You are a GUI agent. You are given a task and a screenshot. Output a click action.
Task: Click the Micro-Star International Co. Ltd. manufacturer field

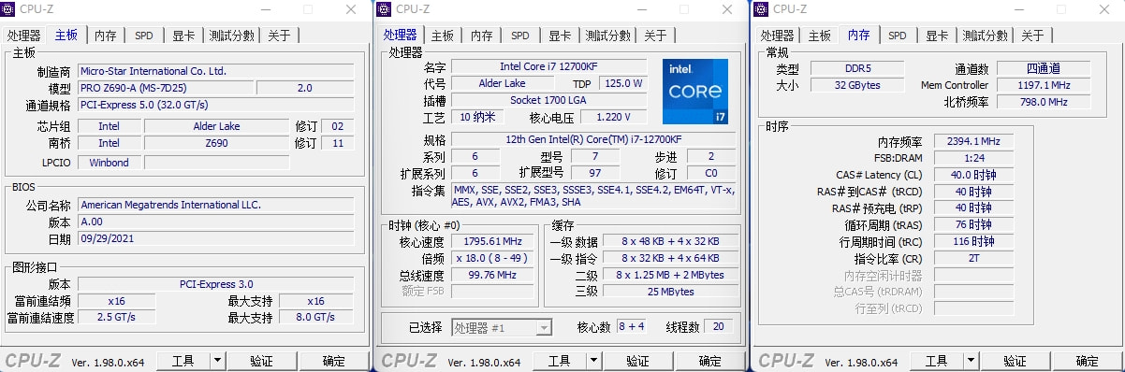pyautogui.click(x=215, y=71)
